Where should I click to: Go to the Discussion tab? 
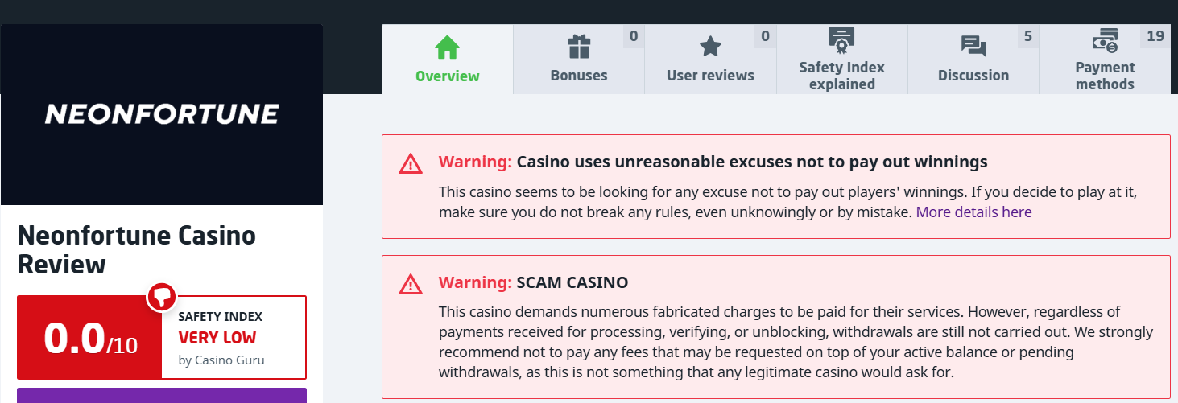[x=973, y=75]
